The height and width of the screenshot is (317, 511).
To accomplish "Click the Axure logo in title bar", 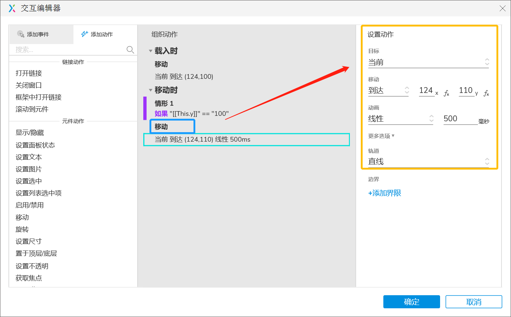I will click(12, 8).
